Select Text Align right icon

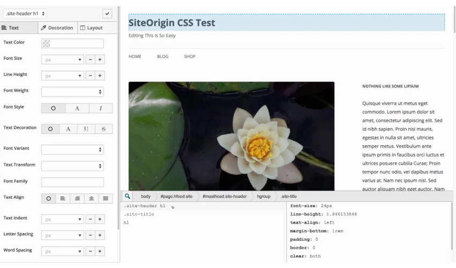pos(77,198)
